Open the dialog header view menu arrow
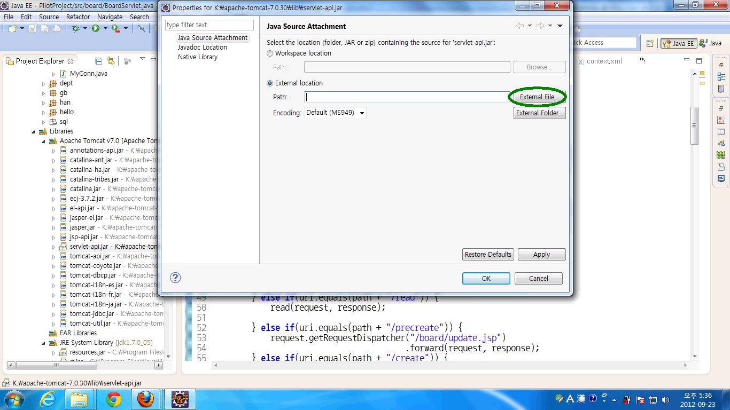730x410 pixels. click(x=560, y=26)
